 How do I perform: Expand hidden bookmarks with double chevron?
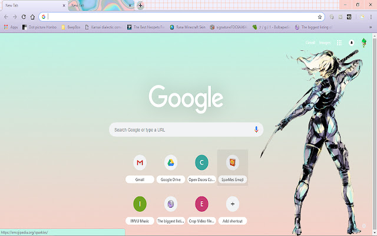click(x=371, y=27)
